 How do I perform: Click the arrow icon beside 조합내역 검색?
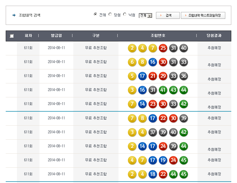14,15
